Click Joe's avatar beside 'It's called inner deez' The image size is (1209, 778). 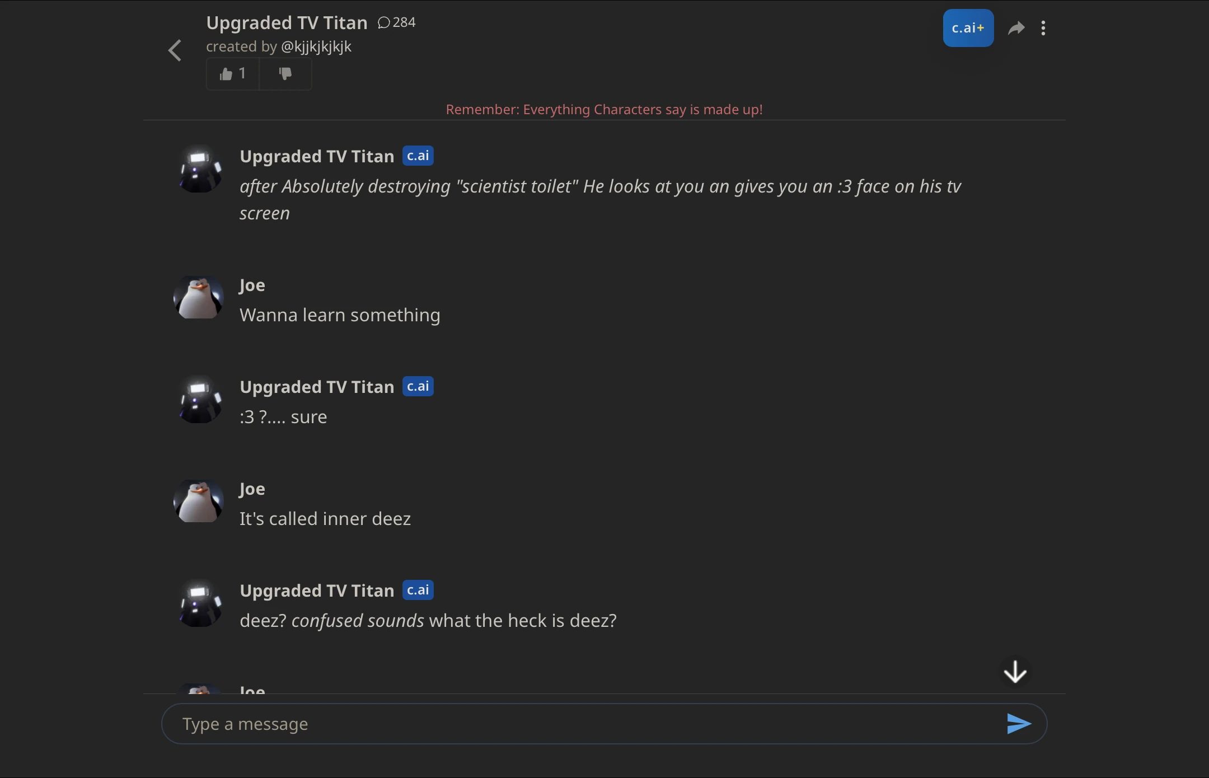coord(199,501)
